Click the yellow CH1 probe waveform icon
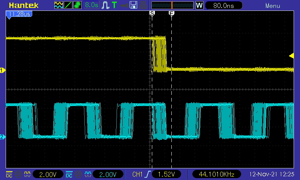Viewport: 300px width, 180px height. click(x=27, y=174)
